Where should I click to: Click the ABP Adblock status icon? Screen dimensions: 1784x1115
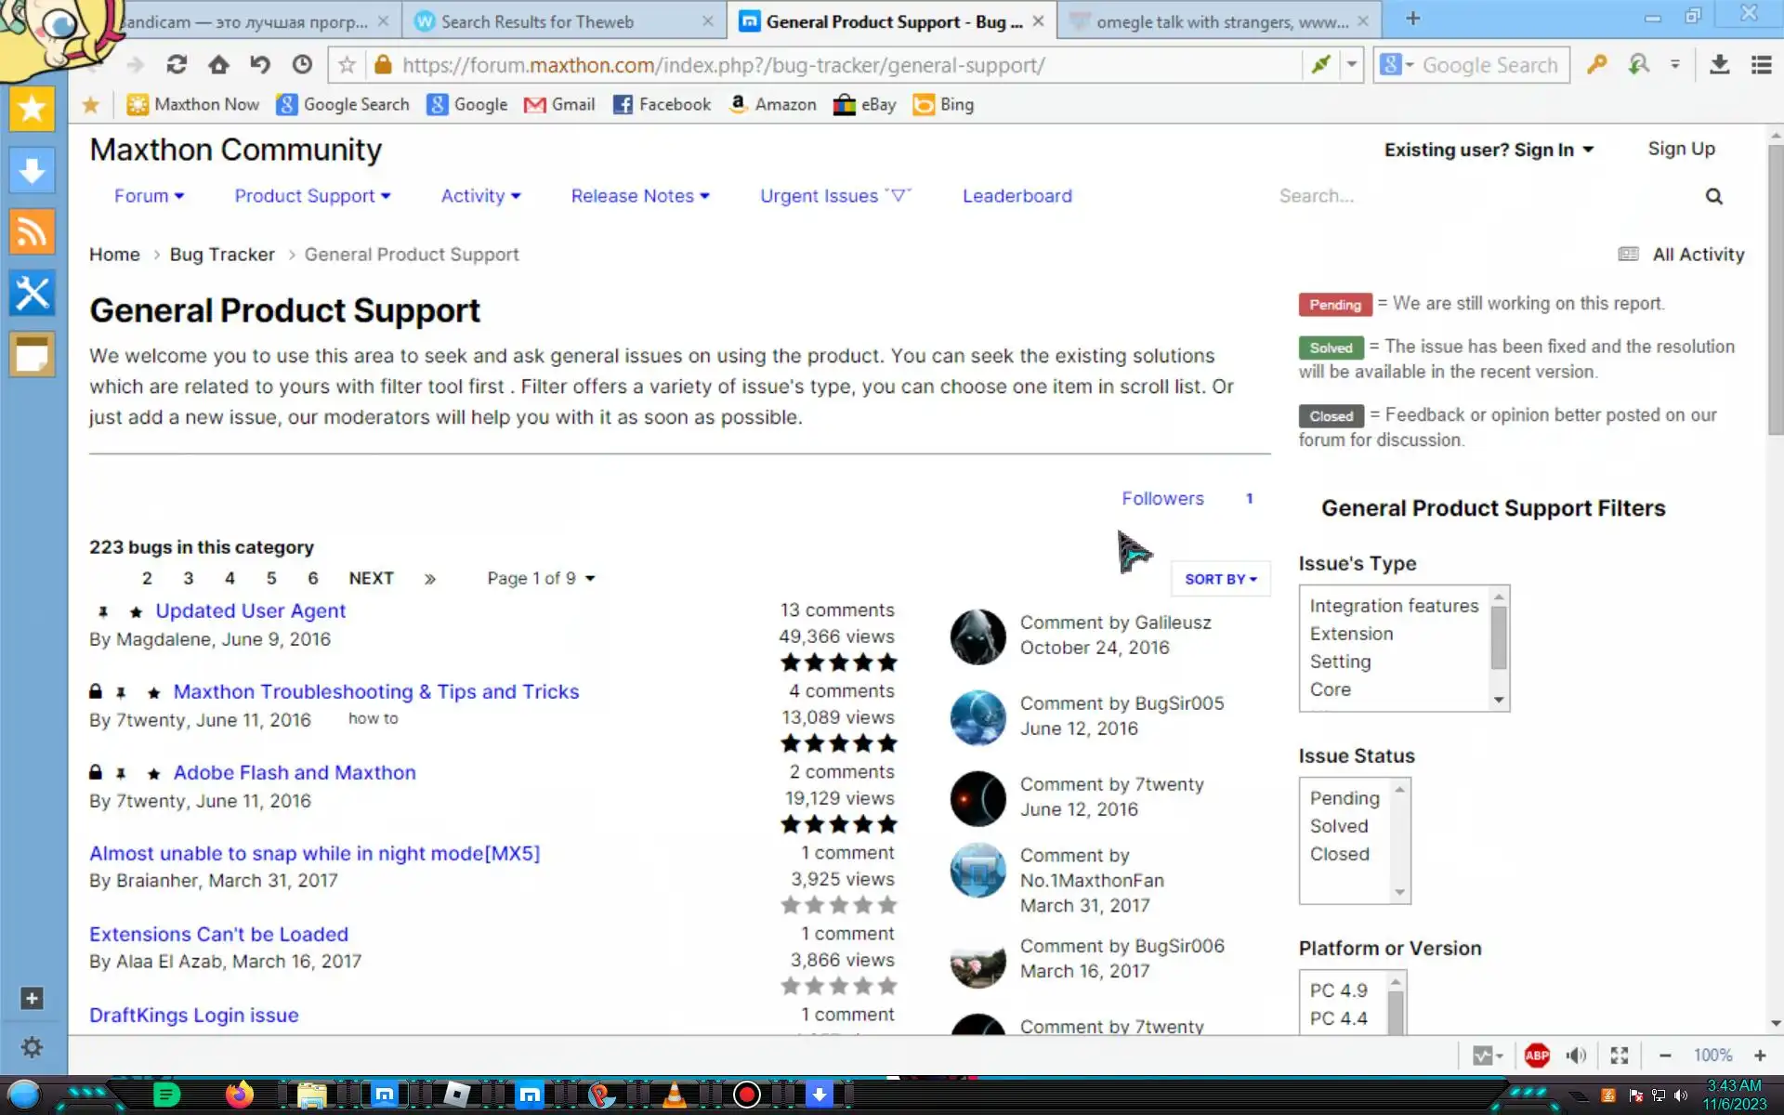pyautogui.click(x=1537, y=1056)
